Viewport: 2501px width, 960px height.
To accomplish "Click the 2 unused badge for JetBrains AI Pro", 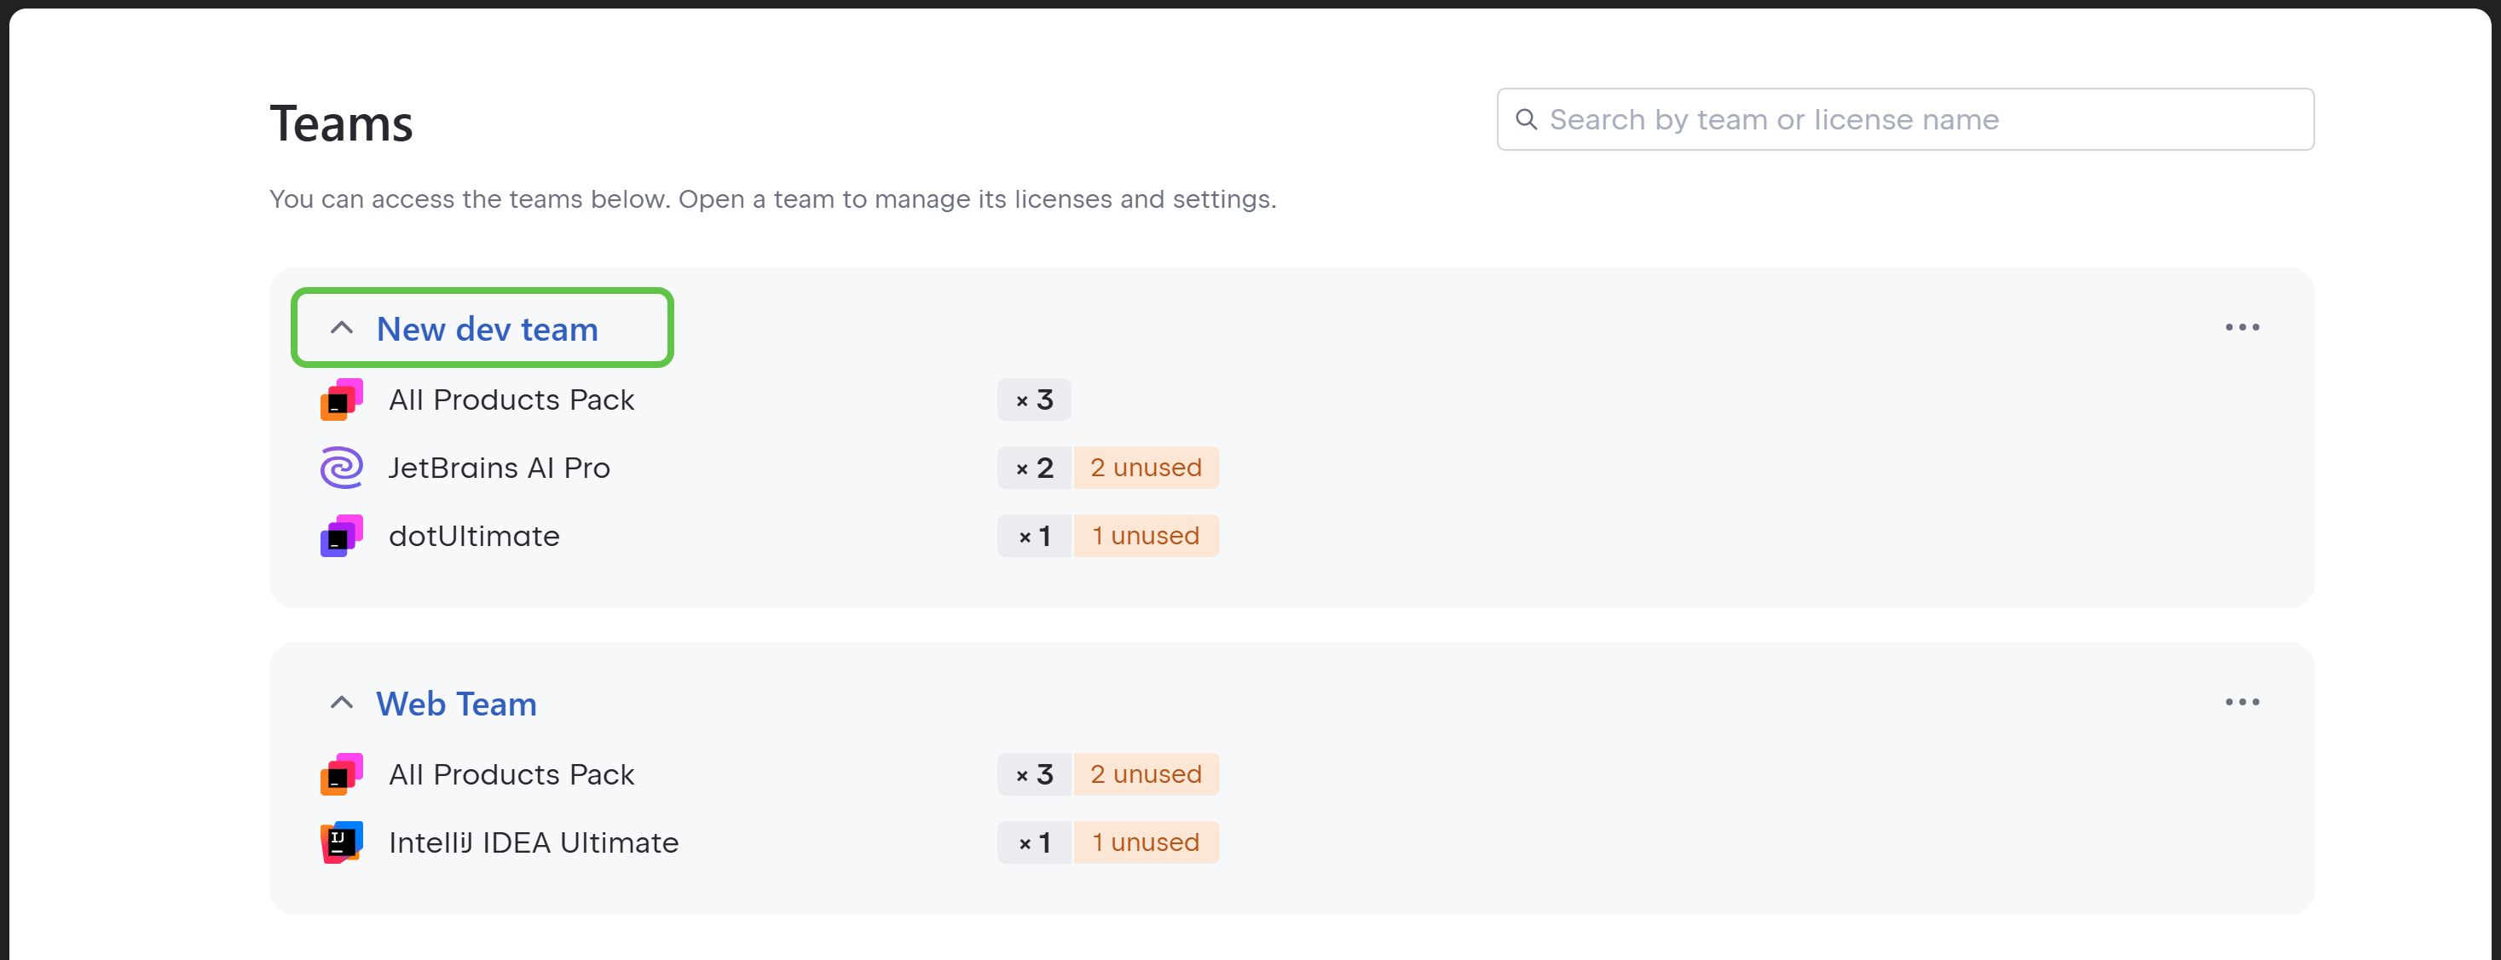I will point(1146,468).
